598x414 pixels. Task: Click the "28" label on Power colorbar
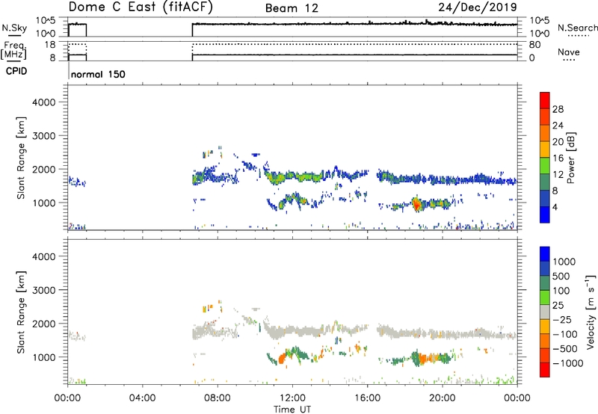click(558, 109)
